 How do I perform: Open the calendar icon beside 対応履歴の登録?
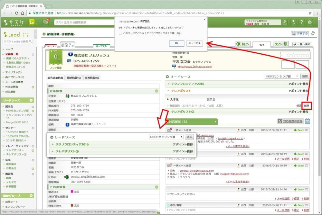(x=308, y=121)
